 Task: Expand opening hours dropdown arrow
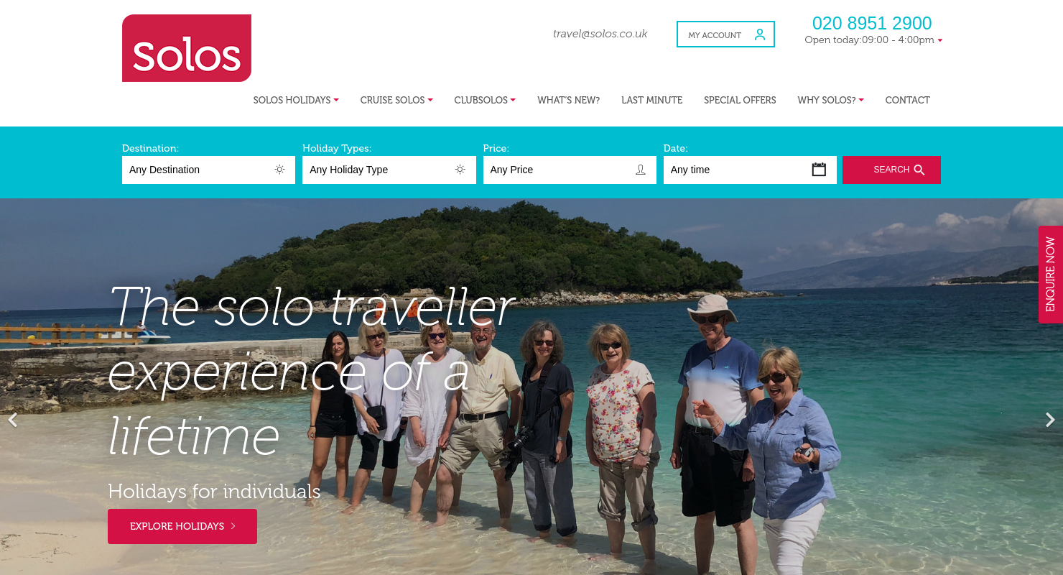pos(940,40)
